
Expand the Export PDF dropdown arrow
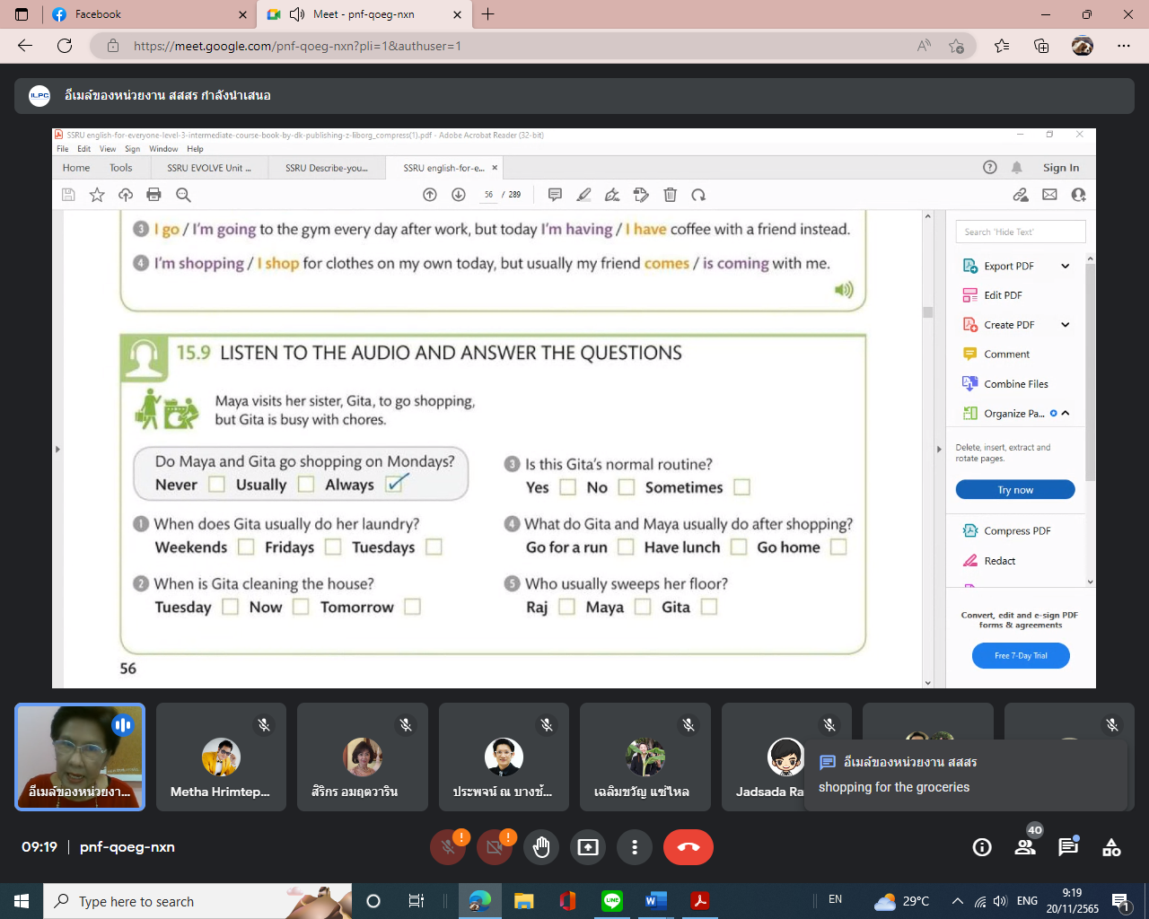1066,266
